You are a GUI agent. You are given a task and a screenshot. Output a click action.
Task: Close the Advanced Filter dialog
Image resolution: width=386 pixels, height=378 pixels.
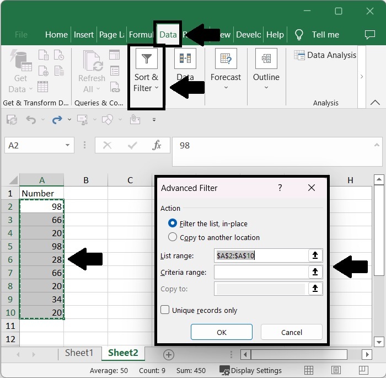tap(312, 188)
